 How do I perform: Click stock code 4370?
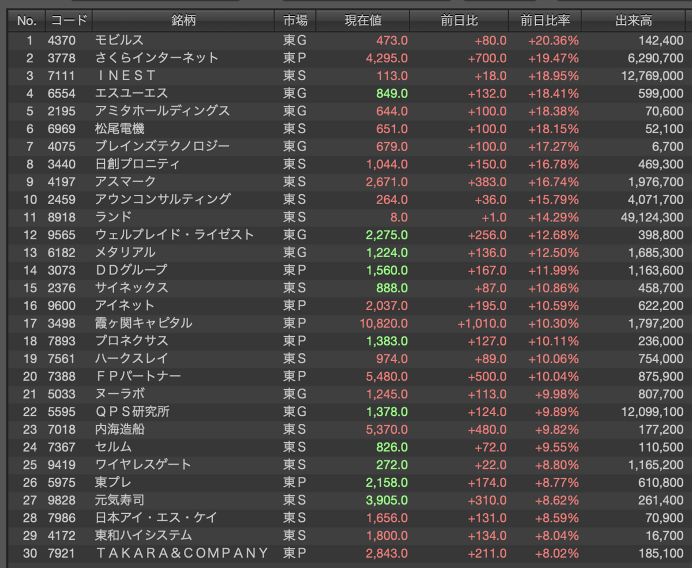[61, 40]
